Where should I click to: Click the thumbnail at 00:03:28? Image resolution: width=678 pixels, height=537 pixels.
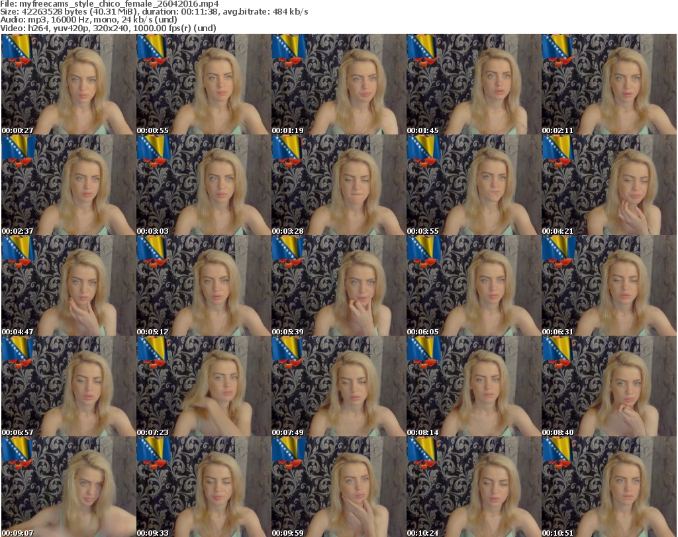point(338,185)
